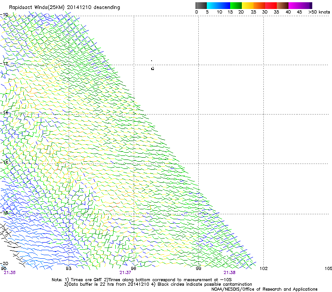The width and height of the screenshot is (332, 292).
Task: Click the 'NOAA/NESDIS/Office of Research and Applications' credit
Action: (264, 289)
